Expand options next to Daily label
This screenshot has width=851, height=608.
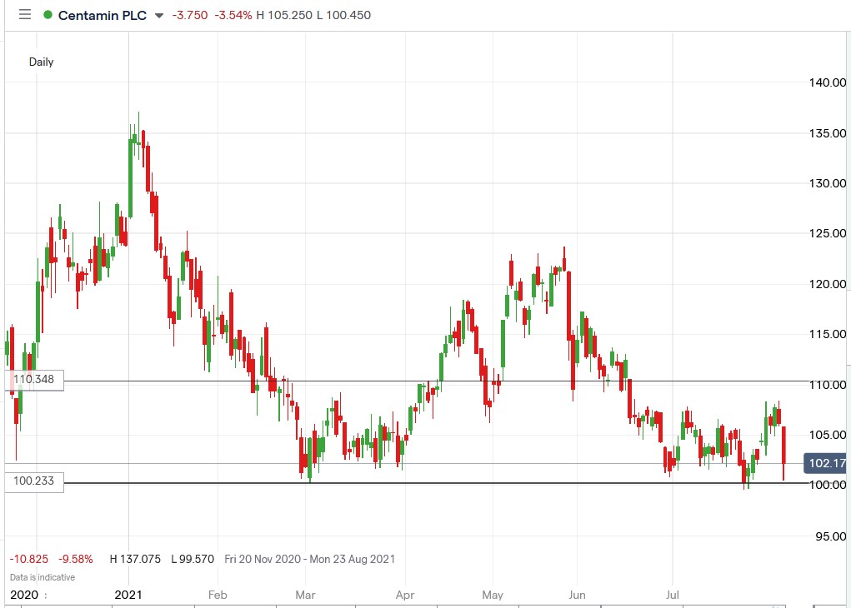[x=43, y=62]
